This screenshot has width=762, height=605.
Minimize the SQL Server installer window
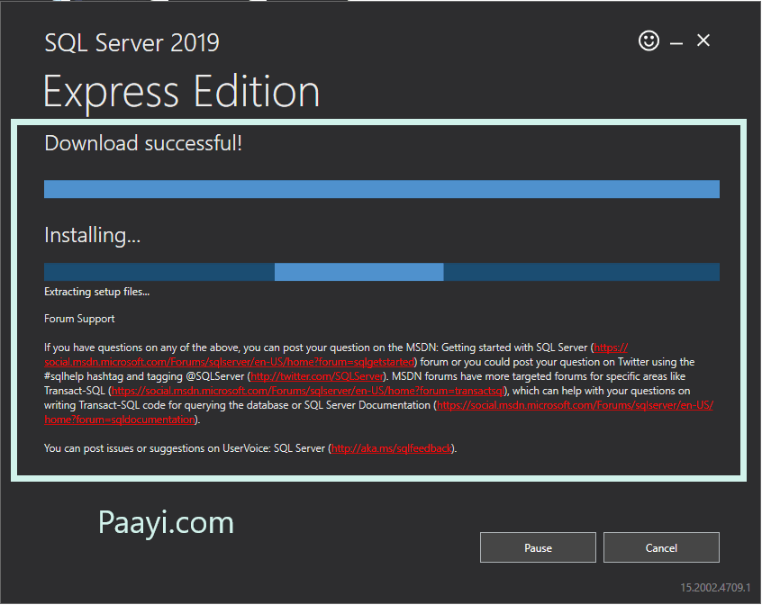tap(676, 41)
